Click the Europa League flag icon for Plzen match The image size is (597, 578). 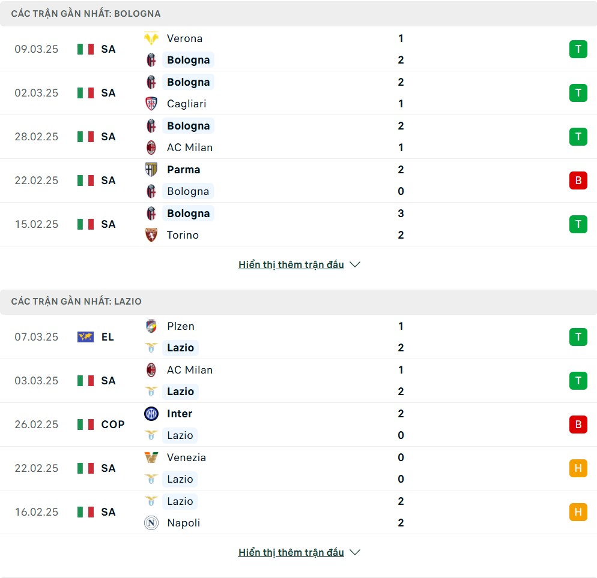(85, 337)
